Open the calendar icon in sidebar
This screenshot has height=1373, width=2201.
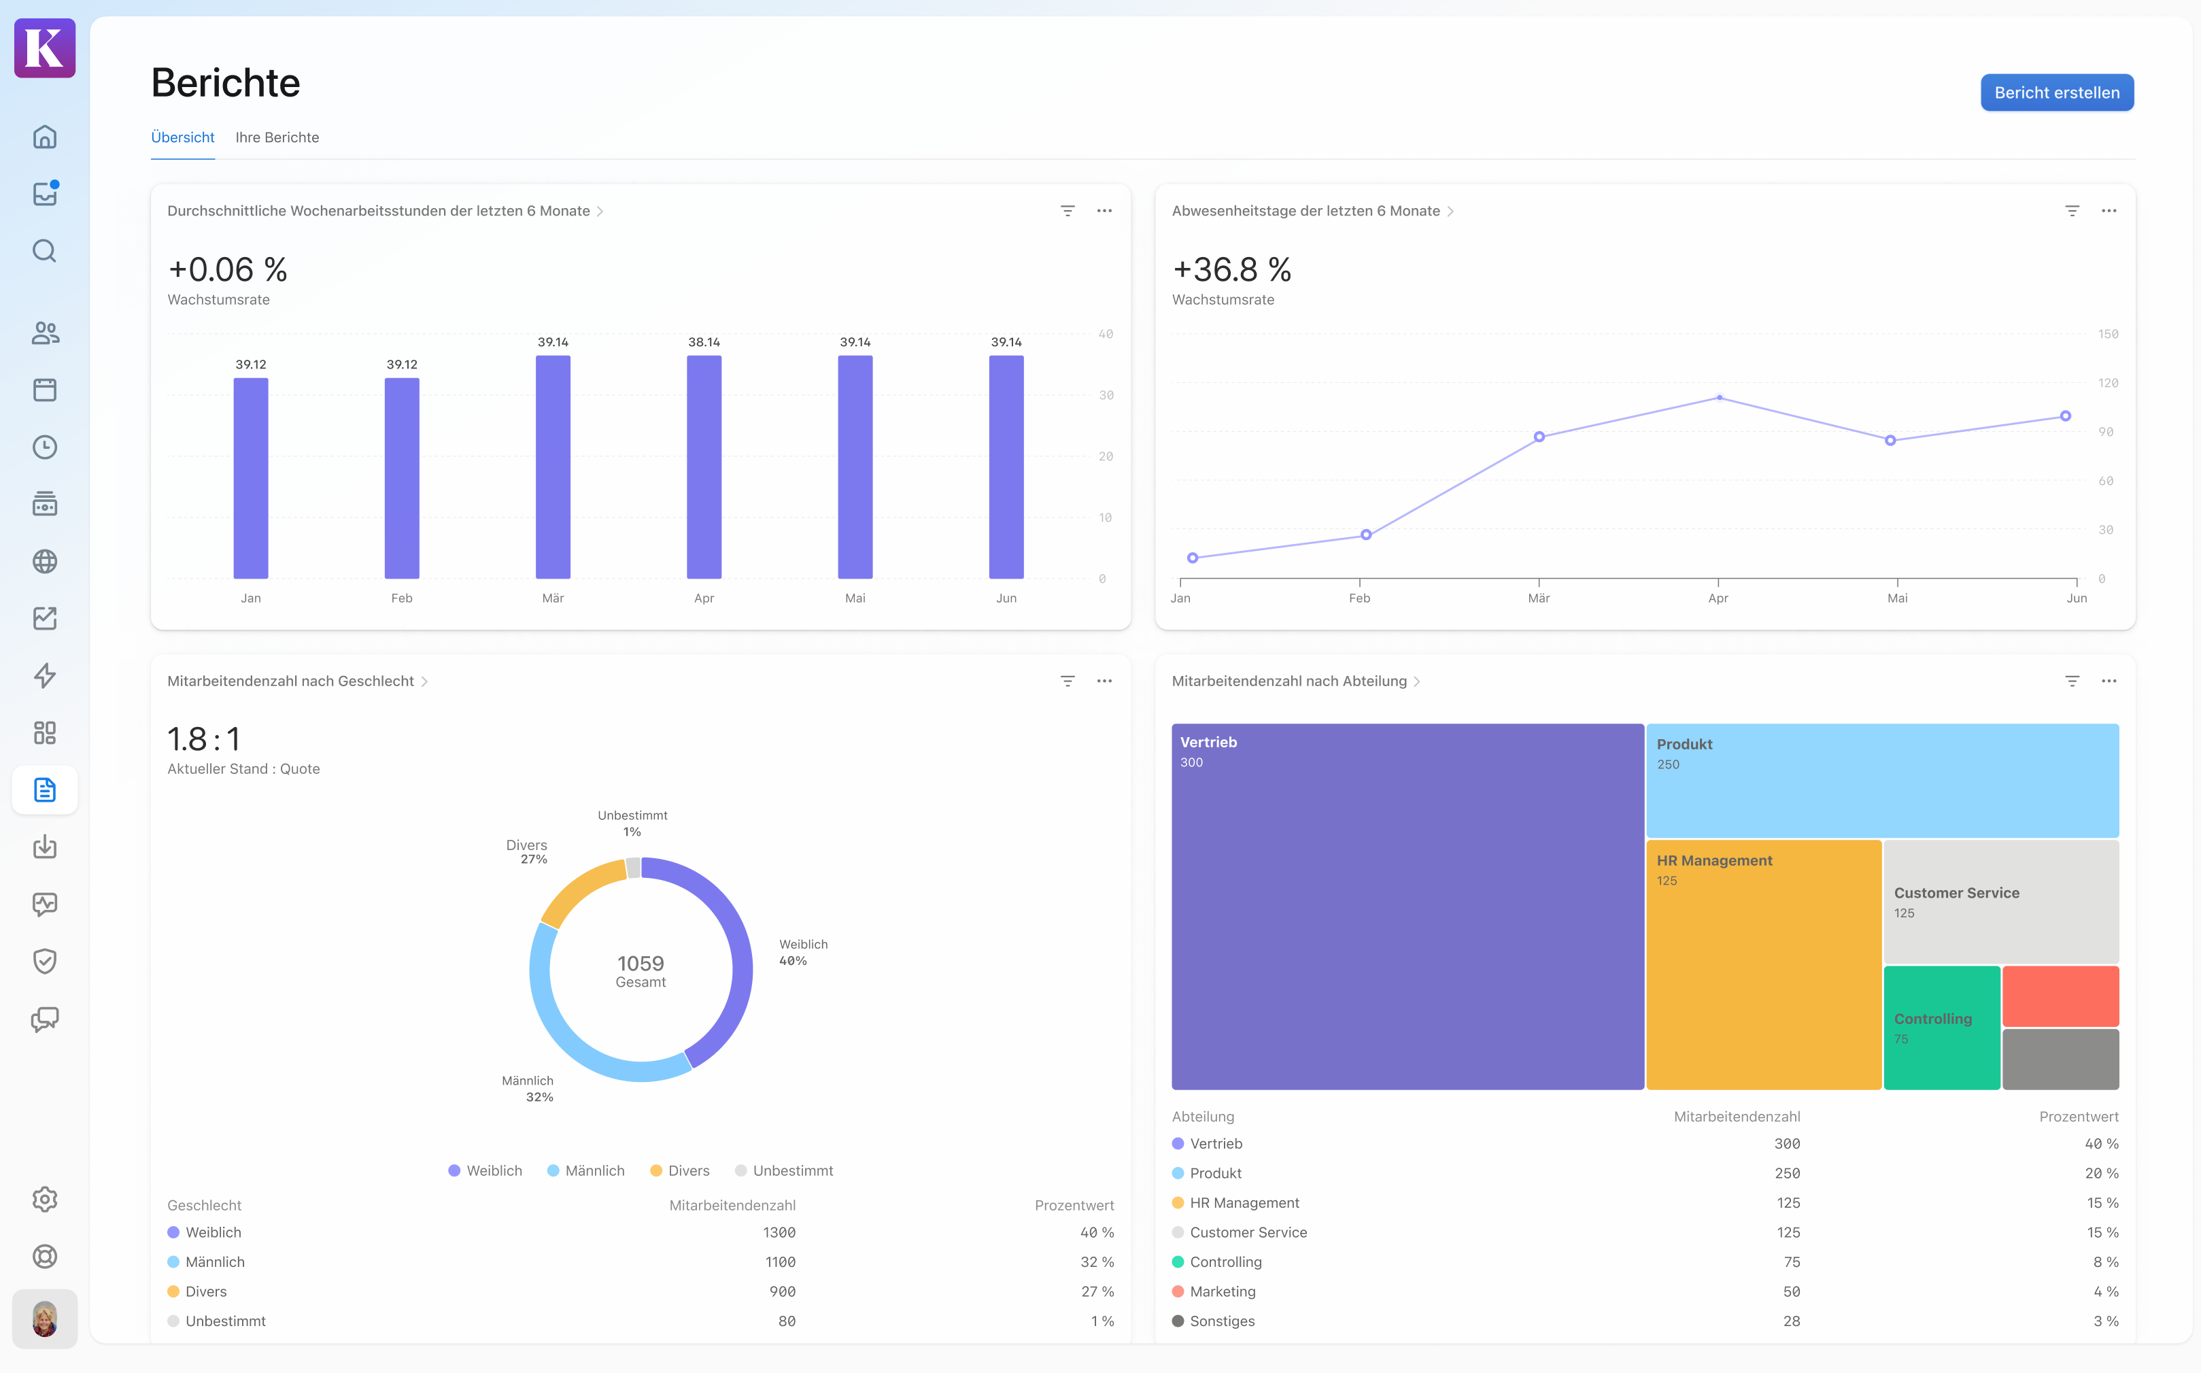pyautogui.click(x=44, y=390)
